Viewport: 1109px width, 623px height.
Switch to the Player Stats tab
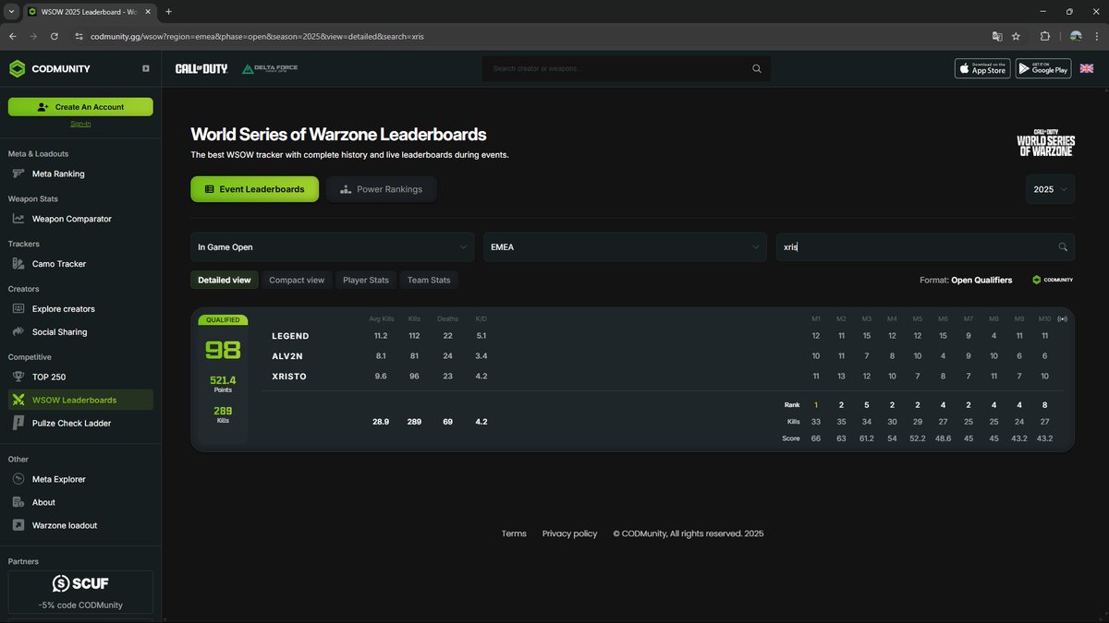click(365, 280)
